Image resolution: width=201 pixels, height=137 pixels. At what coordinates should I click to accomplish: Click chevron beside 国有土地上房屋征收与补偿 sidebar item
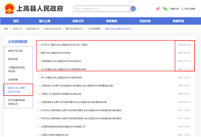pos(28,90)
